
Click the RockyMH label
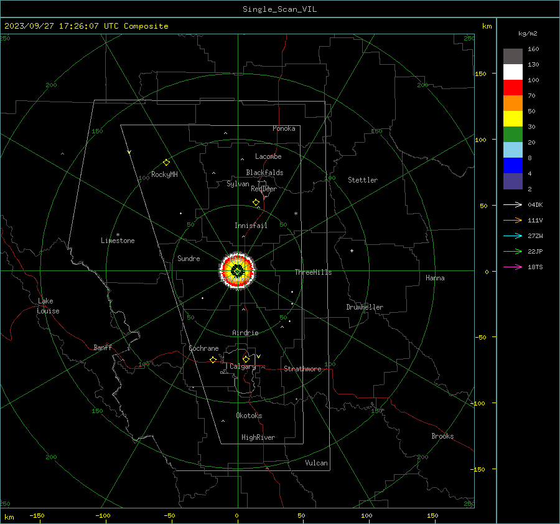(x=164, y=174)
